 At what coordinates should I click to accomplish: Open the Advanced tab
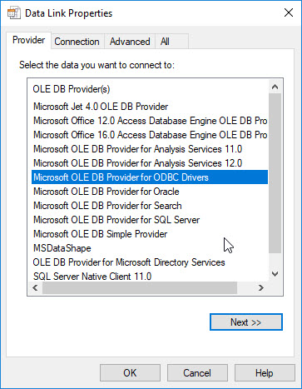130,42
